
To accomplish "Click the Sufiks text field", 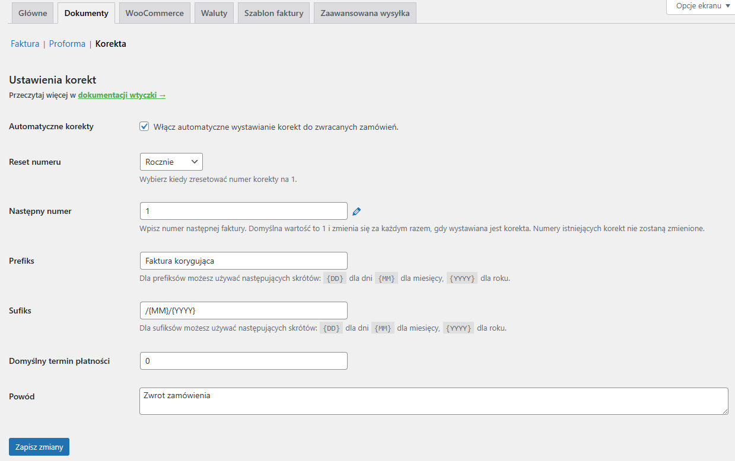I will click(243, 310).
